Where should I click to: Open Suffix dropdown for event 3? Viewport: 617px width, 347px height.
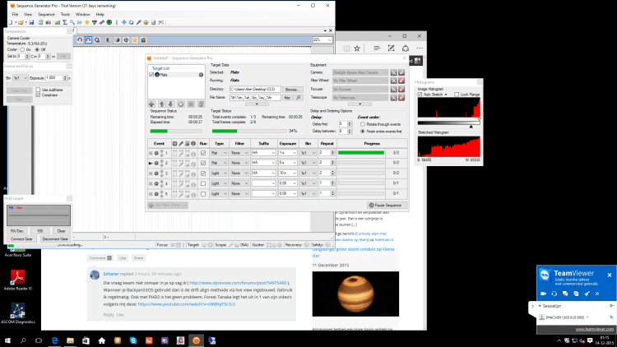pyautogui.click(x=263, y=173)
